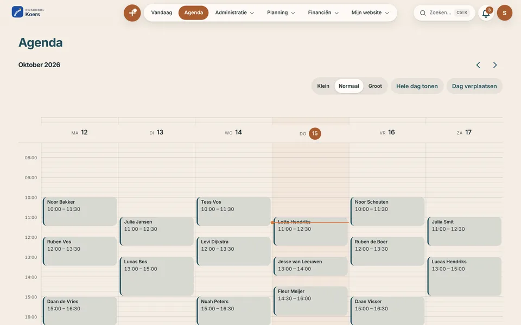Click the current-time marker dot
This screenshot has height=325, width=521.
(x=272, y=223)
